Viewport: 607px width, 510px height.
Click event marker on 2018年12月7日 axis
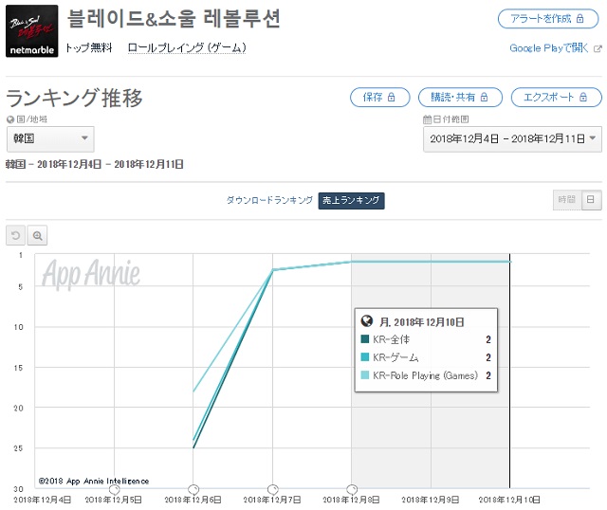click(x=273, y=489)
